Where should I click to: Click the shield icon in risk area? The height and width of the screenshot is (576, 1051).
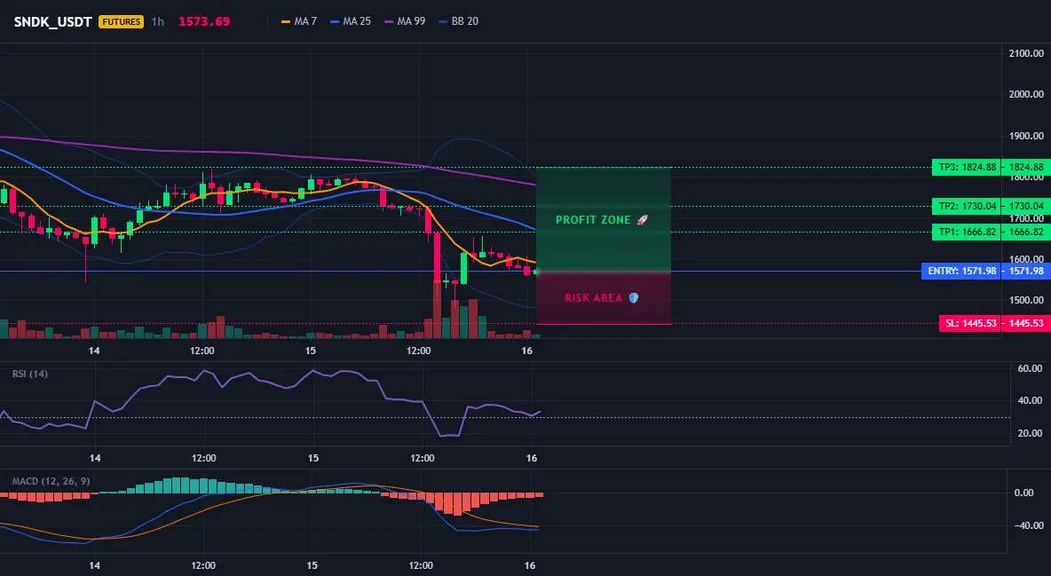634,297
